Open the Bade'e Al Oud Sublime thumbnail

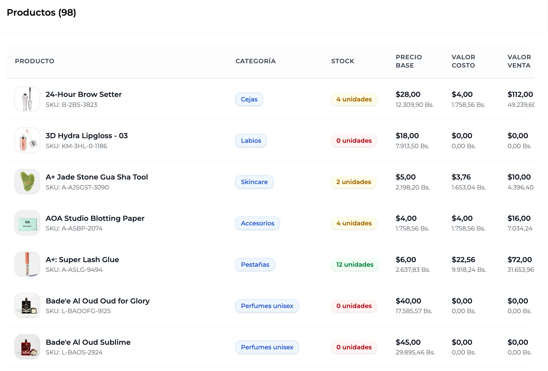tap(27, 347)
